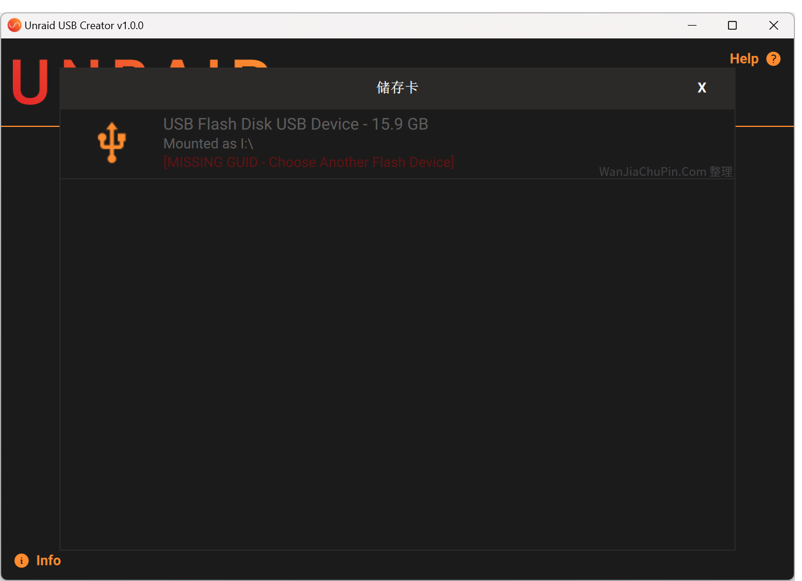Click the 储存卡 dialog title

[397, 88]
